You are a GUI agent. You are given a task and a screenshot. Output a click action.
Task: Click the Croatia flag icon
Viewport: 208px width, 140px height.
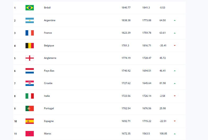pos(30,83)
